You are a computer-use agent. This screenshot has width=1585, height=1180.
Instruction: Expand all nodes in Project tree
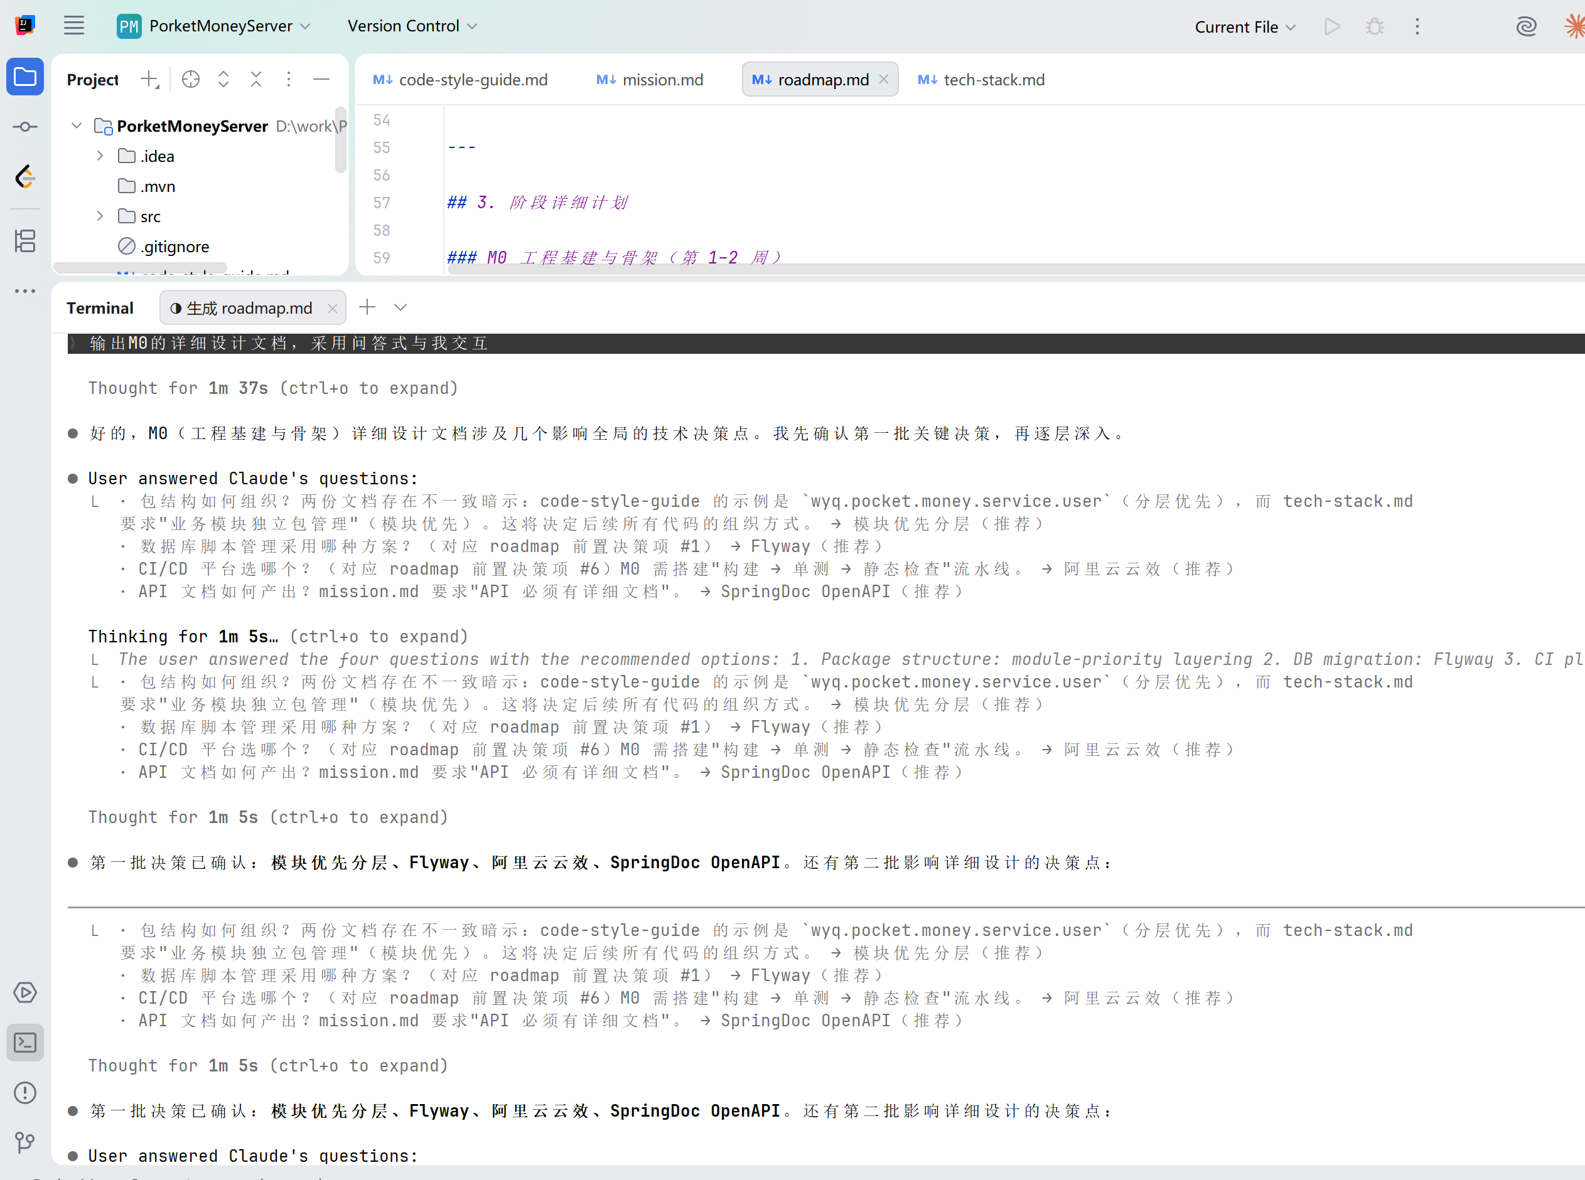pyautogui.click(x=223, y=79)
